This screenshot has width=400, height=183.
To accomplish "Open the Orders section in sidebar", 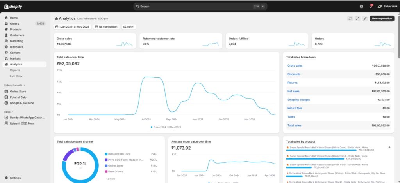I will pyautogui.click(x=14, y=23).
